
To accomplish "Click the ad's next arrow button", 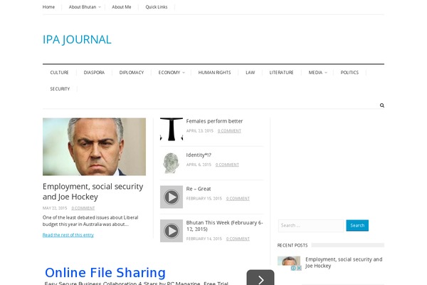I will pyautogui.click(x=260, y=278).
